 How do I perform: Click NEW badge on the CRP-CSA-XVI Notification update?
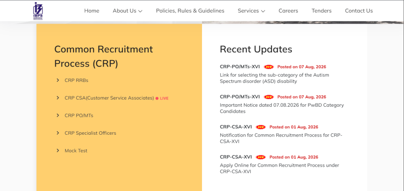(x=261, y=127)
